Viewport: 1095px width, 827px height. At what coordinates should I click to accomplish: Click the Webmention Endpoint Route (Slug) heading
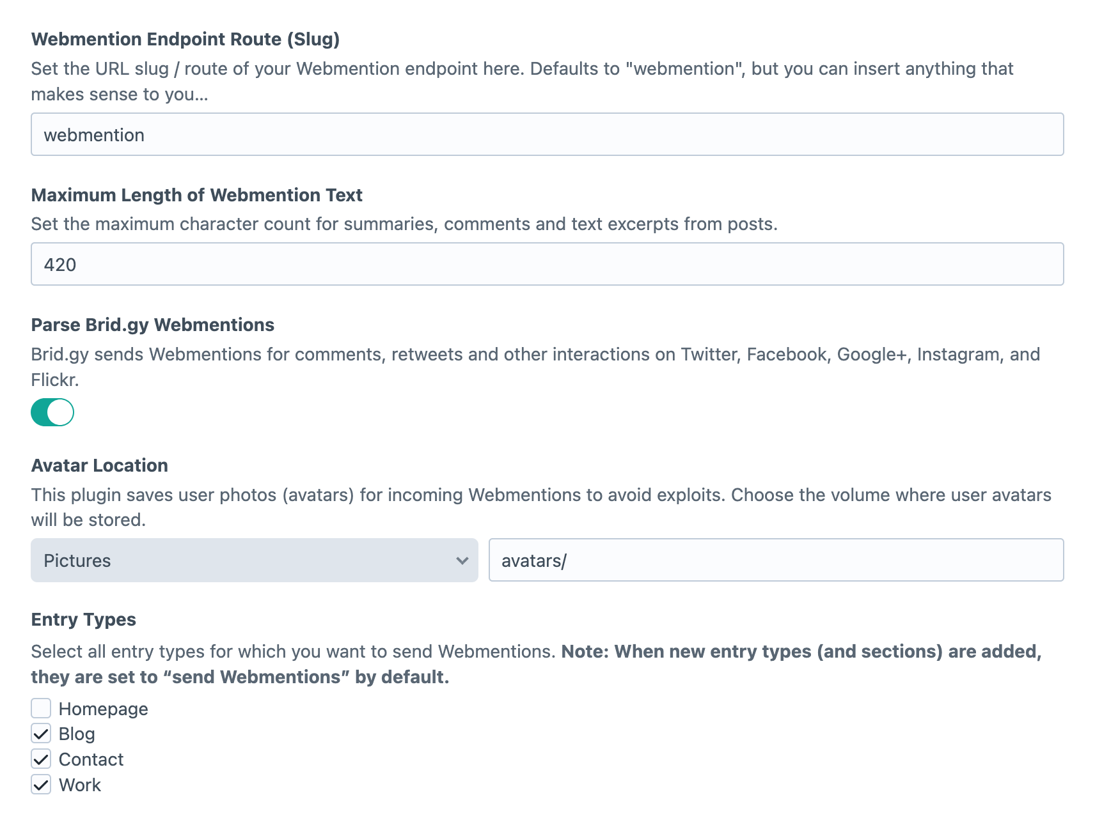(185, 39)
